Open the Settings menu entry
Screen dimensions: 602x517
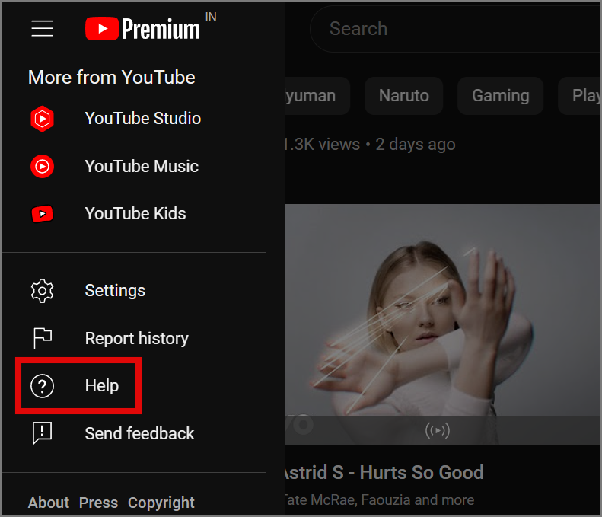click(115, 291)
